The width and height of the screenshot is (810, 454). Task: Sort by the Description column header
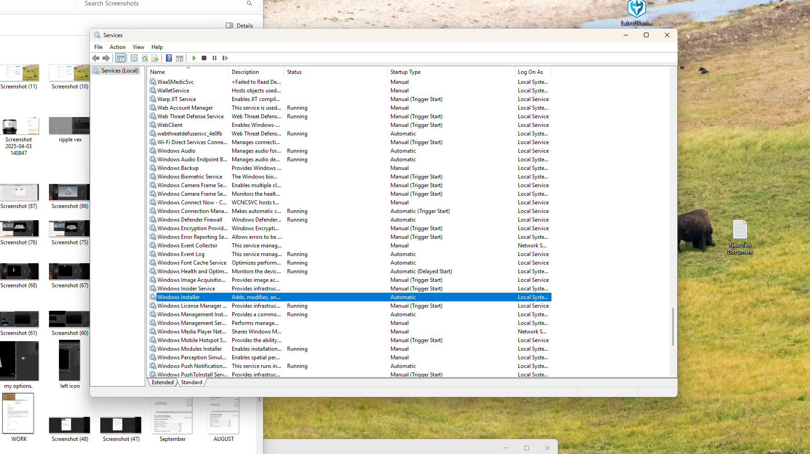click(x=257, y=72)
